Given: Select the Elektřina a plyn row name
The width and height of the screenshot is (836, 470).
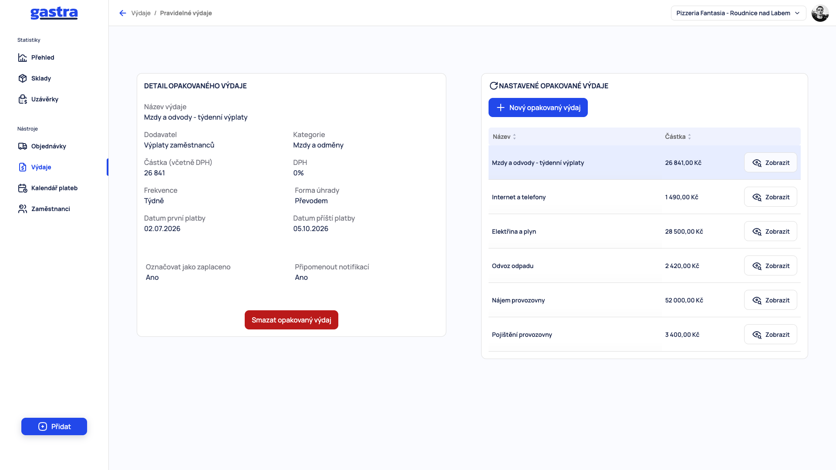Looking at the screenshot, I should tap(514, 232).
